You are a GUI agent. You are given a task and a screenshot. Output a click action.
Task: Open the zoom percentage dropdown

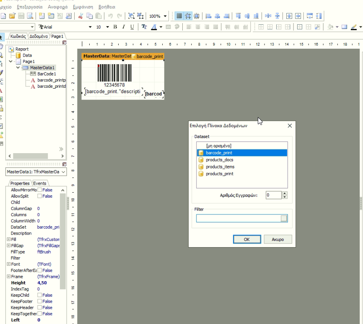click(x=165, y=16)
